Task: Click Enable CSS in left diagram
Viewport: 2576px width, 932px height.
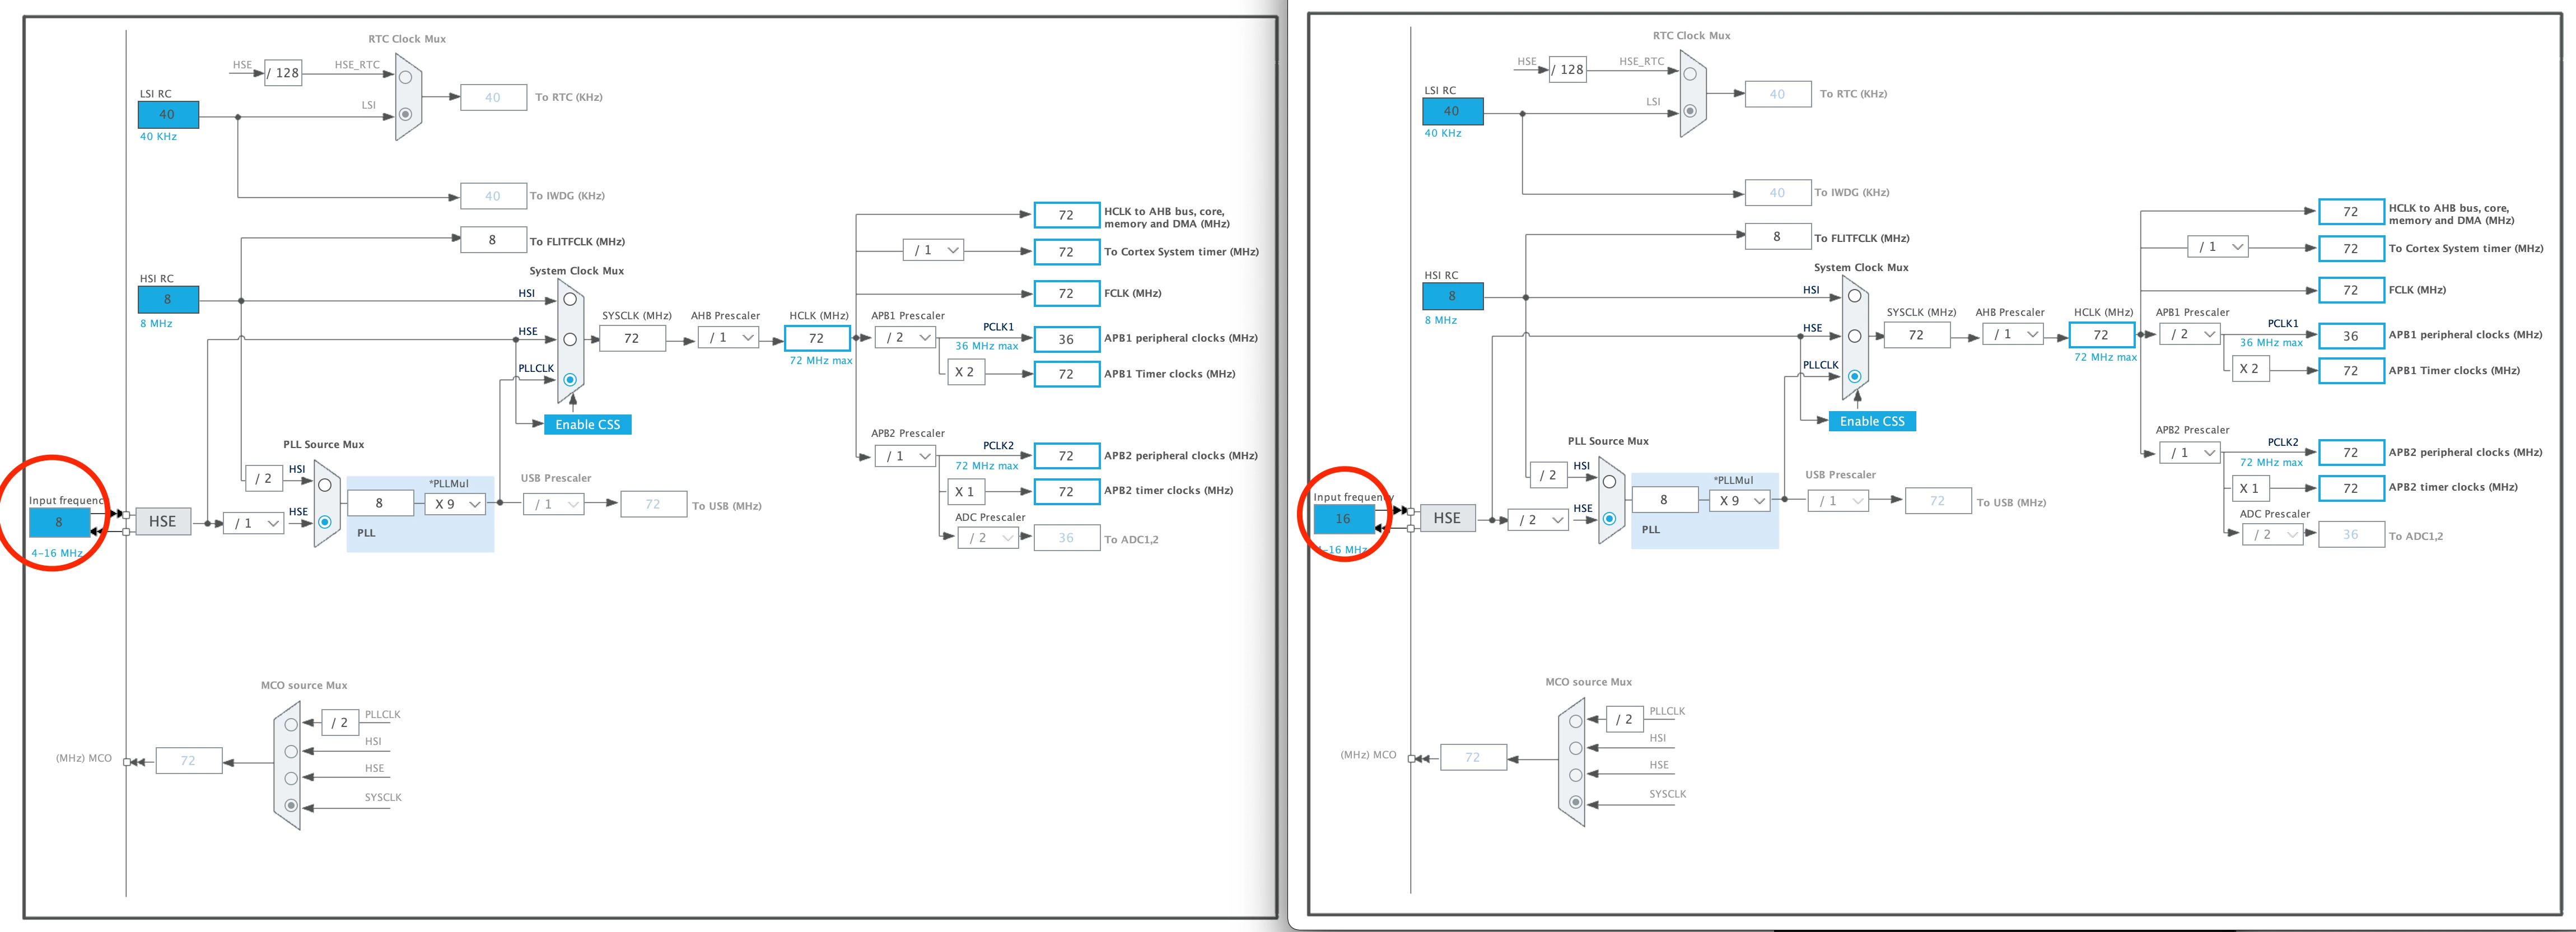Action: coord(587,425)
